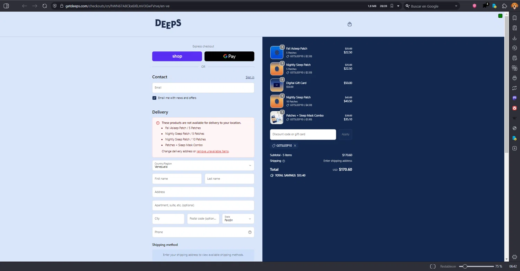Image resolution: width=520 pixels, height=271 pixels.
Task: Toggle page tiling icon in status bar
Action: [x=433, y=266]
